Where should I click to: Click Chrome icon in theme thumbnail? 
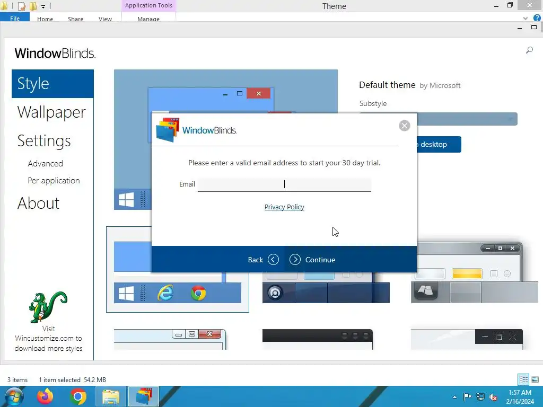click(x=198, y=293)
